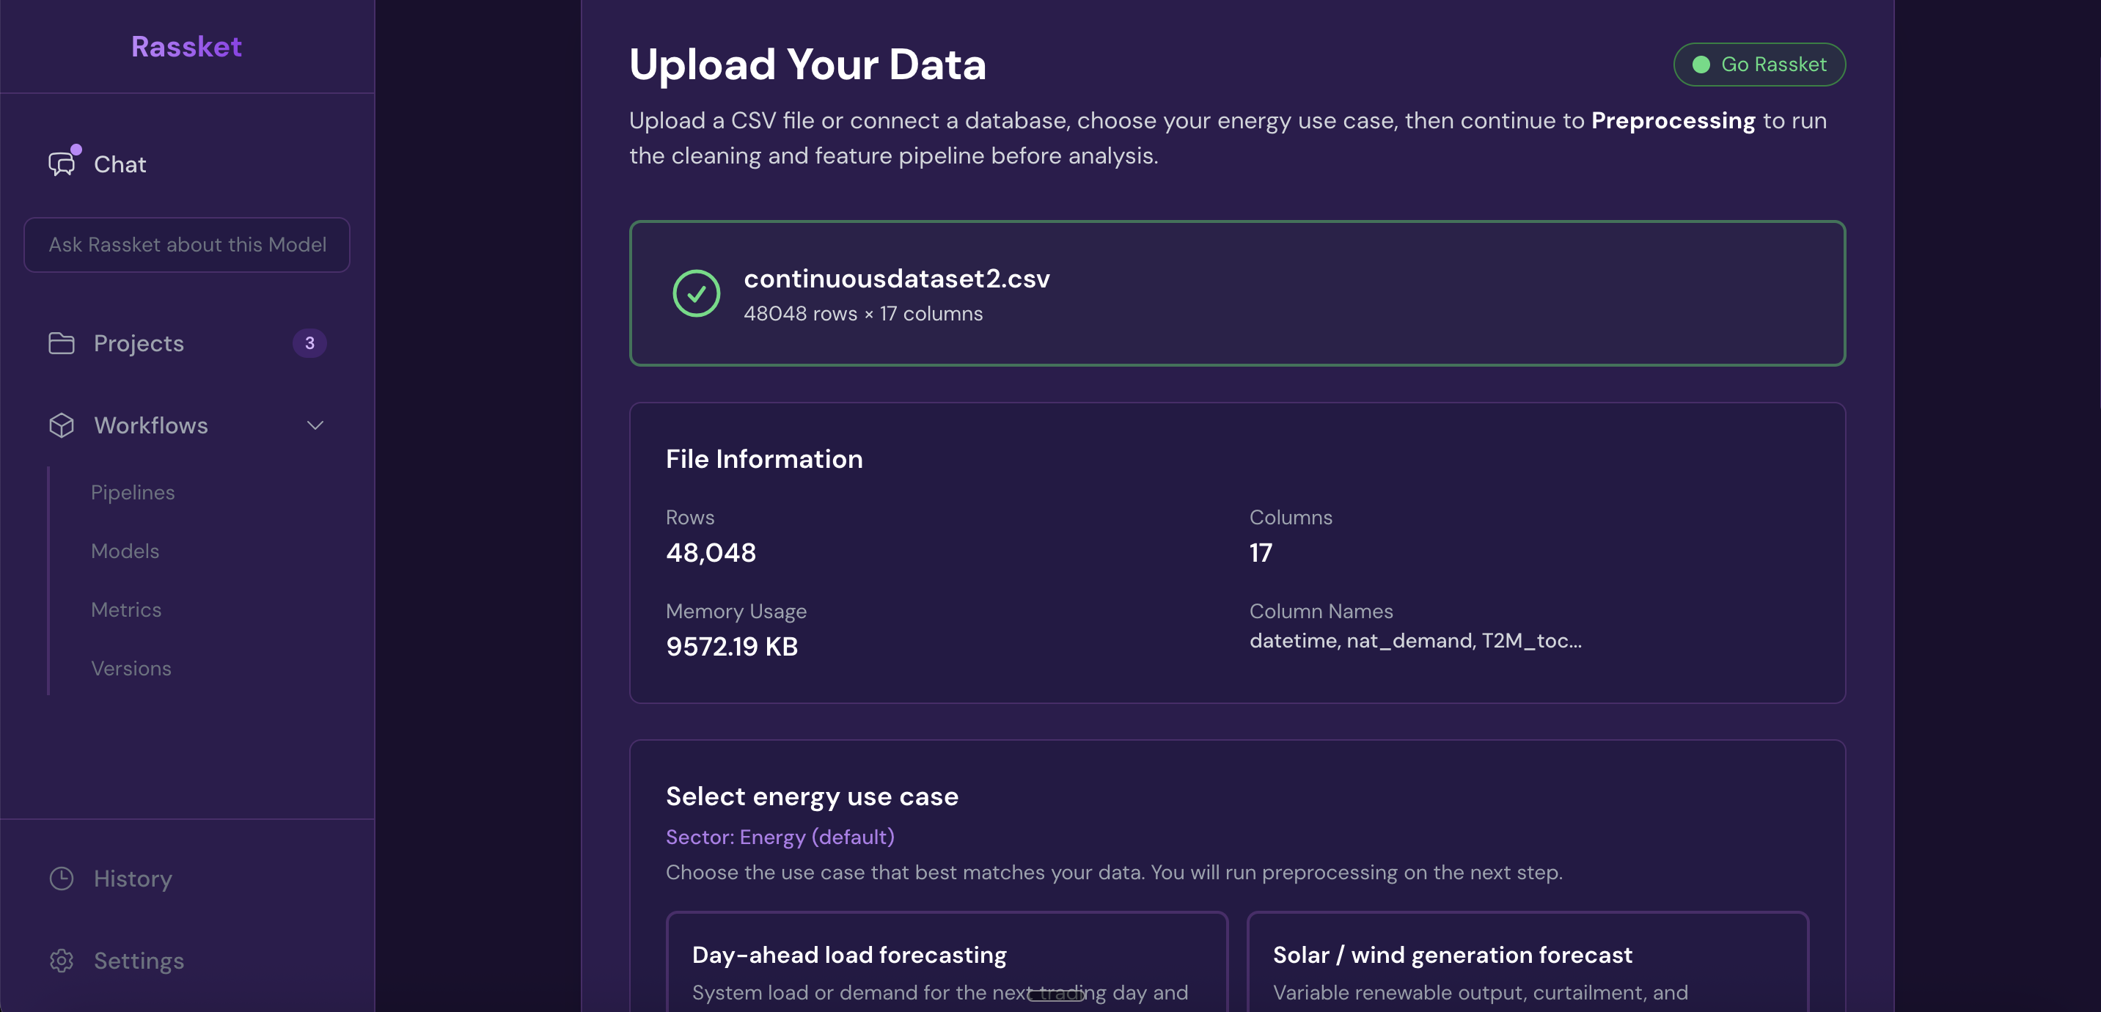Select Solar / wind generation forecast use case
The height and width of the screenshot is (1012, 2101).
(1528, 961)
